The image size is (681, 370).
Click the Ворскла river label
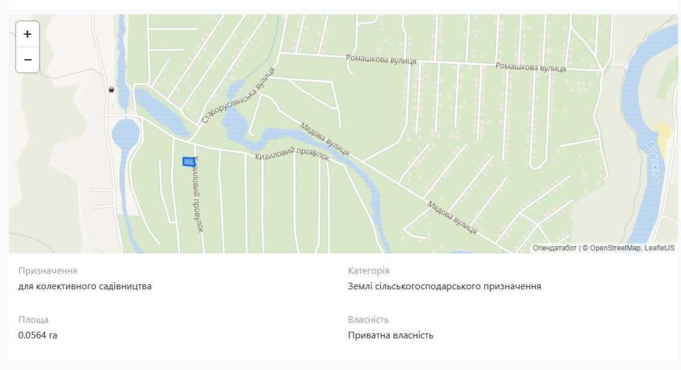[654, 162]
